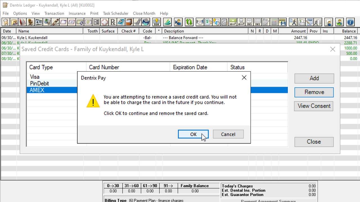Click the blue information icon
The height and width of the screenshot is (202, 360).
tap(350, 22)
